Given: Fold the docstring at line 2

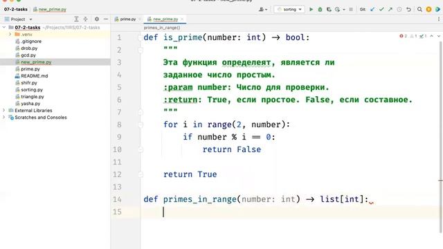Looking at the screenshot, I should pyautogui.click(x=141, y=50).
